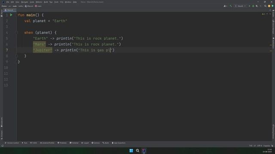Open the File menu
The image size is (275, 154).
8,2
